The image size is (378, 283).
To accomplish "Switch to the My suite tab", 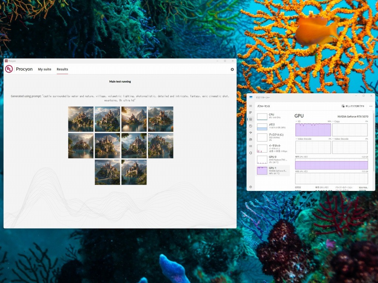I will 45,69.
